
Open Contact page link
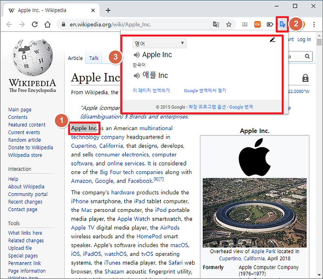[23, 209]
